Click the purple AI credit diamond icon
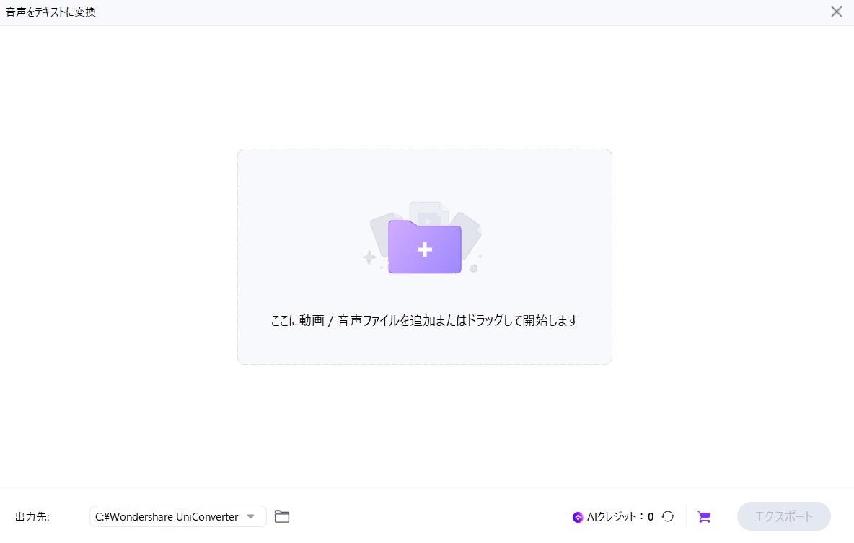854x543 pixels. coord(577,517)
